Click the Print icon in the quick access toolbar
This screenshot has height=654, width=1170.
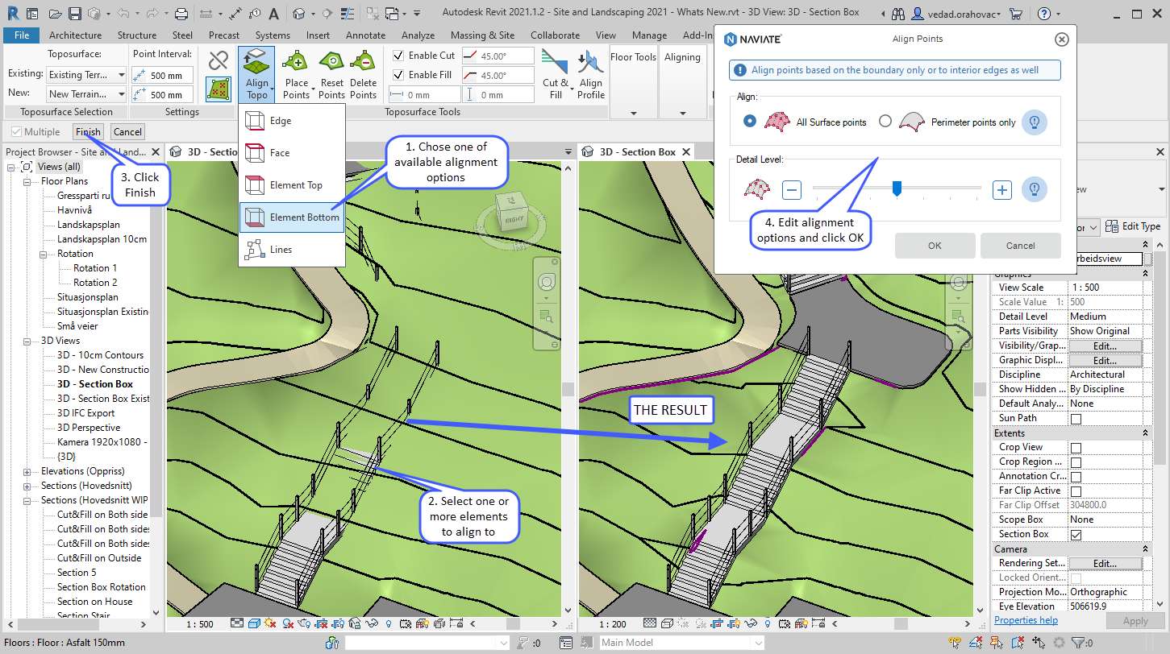pos(181,14)
